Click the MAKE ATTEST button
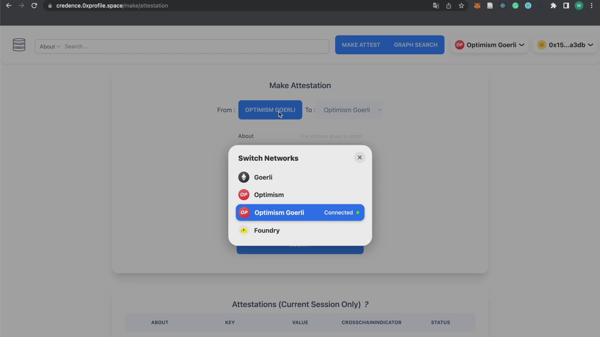Image resolution: width=600 pixels, height=337 pixels. 361,45
